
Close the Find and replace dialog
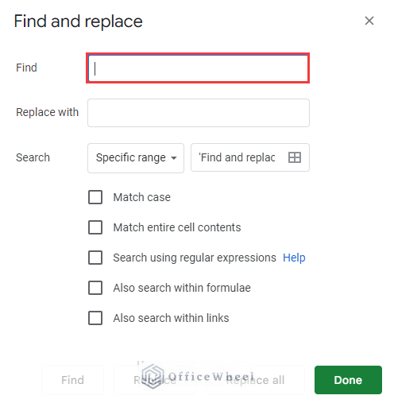click(369, 21)
